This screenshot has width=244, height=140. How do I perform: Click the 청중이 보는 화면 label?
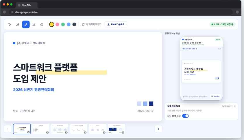coord(172,33)
